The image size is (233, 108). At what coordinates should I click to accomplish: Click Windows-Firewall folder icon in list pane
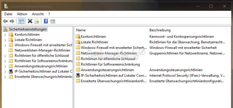tap(78, 48)
